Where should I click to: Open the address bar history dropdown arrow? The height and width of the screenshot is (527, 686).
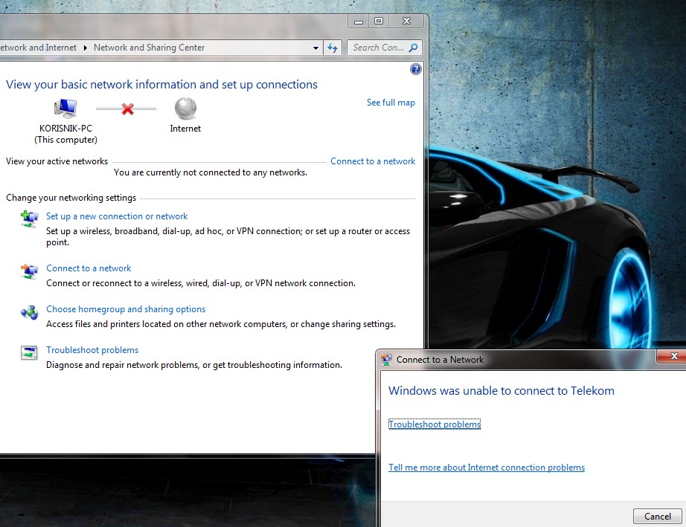[x=316, y=48]
